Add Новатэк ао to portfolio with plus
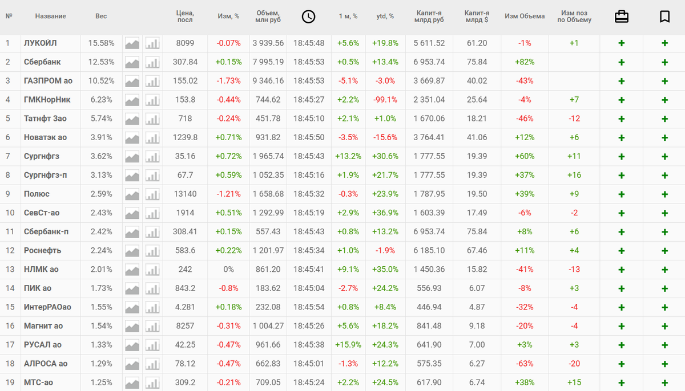 622,137
